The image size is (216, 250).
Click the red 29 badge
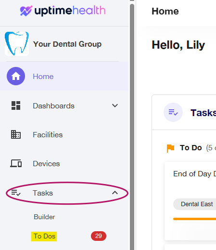99,236
